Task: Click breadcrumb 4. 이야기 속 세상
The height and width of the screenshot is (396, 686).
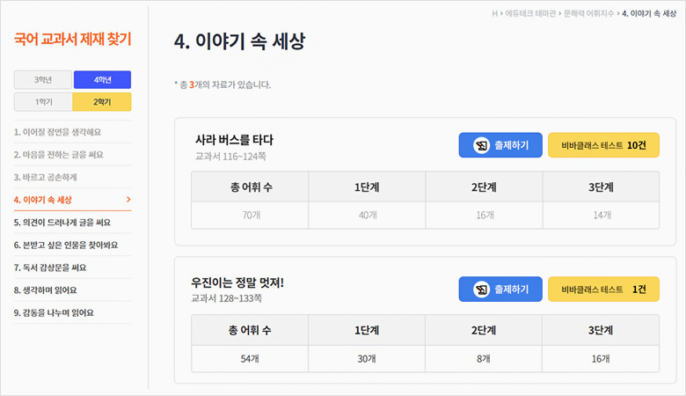Action: [x=649, y=13]
